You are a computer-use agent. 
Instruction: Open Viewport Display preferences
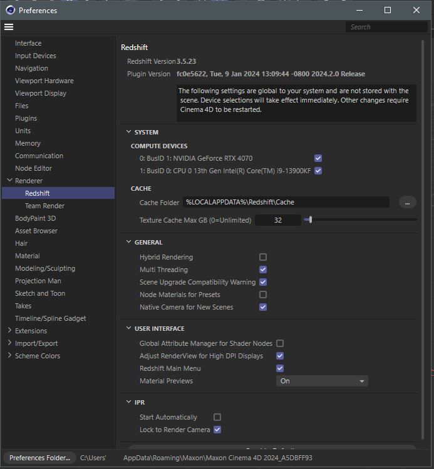click(41, 93)
